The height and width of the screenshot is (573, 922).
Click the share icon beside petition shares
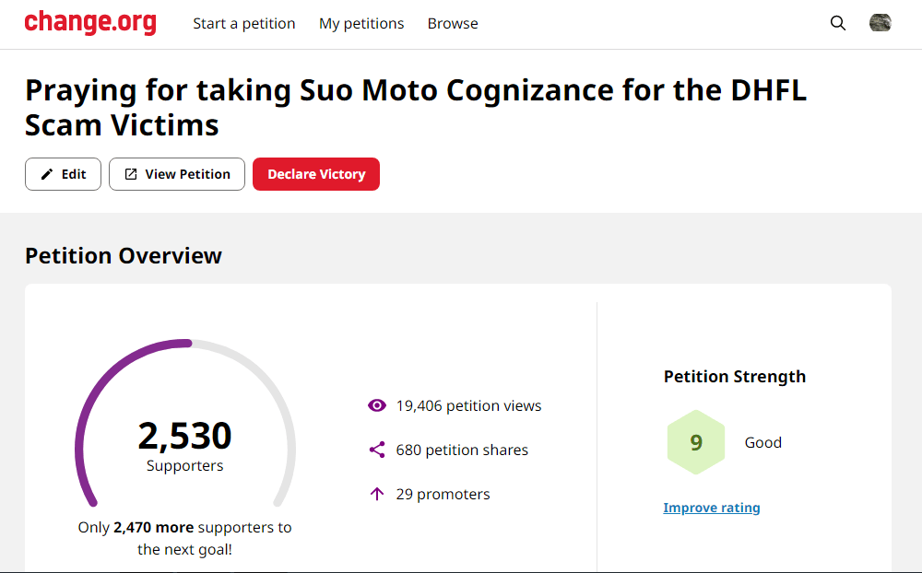[376, 450]
